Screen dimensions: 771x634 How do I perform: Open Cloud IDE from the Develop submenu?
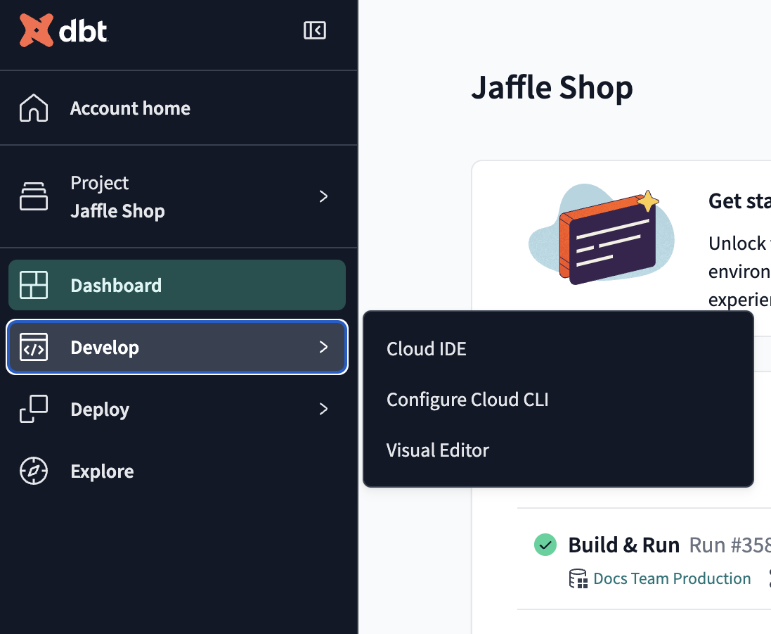coord(427,349)
